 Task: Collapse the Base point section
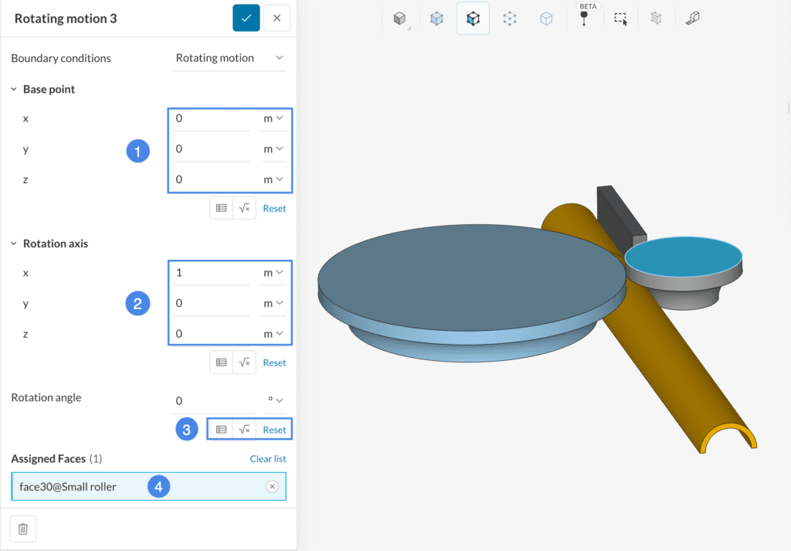pos(12,89)
